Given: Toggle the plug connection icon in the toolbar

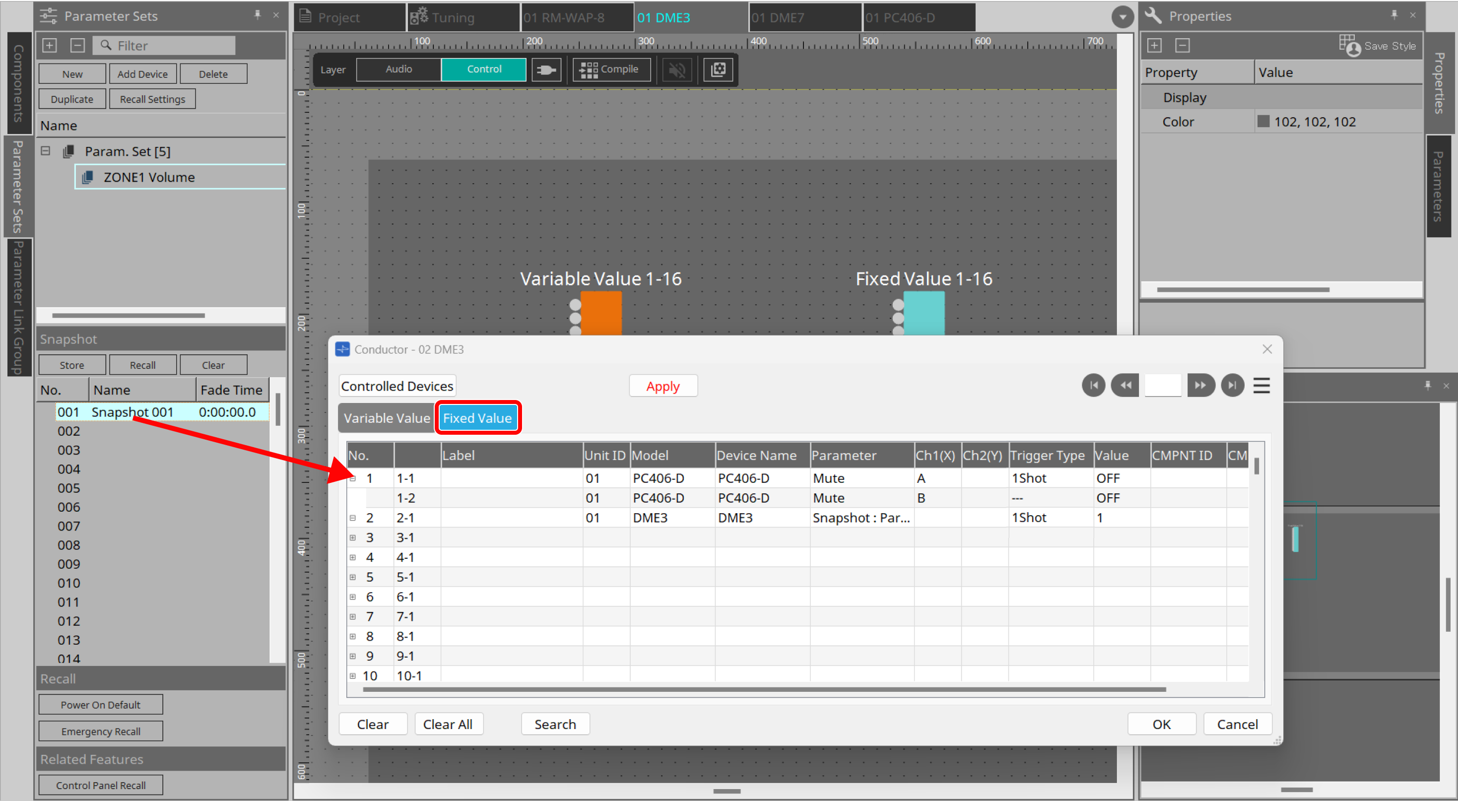Looking at the screenshot, I should (x=545, y=69).
